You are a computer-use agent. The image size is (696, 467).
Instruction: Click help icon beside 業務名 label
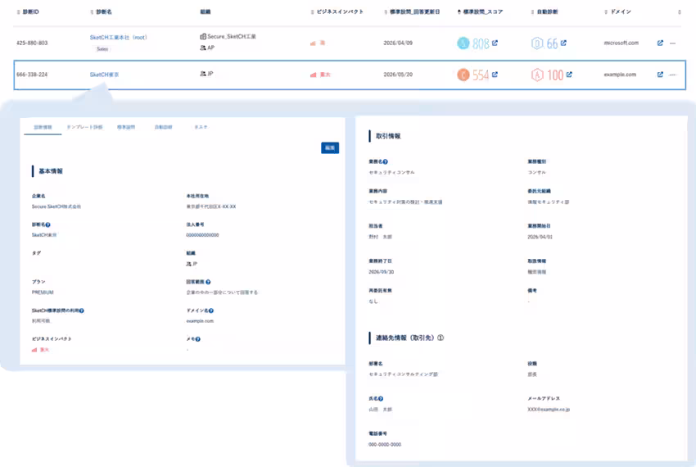point(386,162)
